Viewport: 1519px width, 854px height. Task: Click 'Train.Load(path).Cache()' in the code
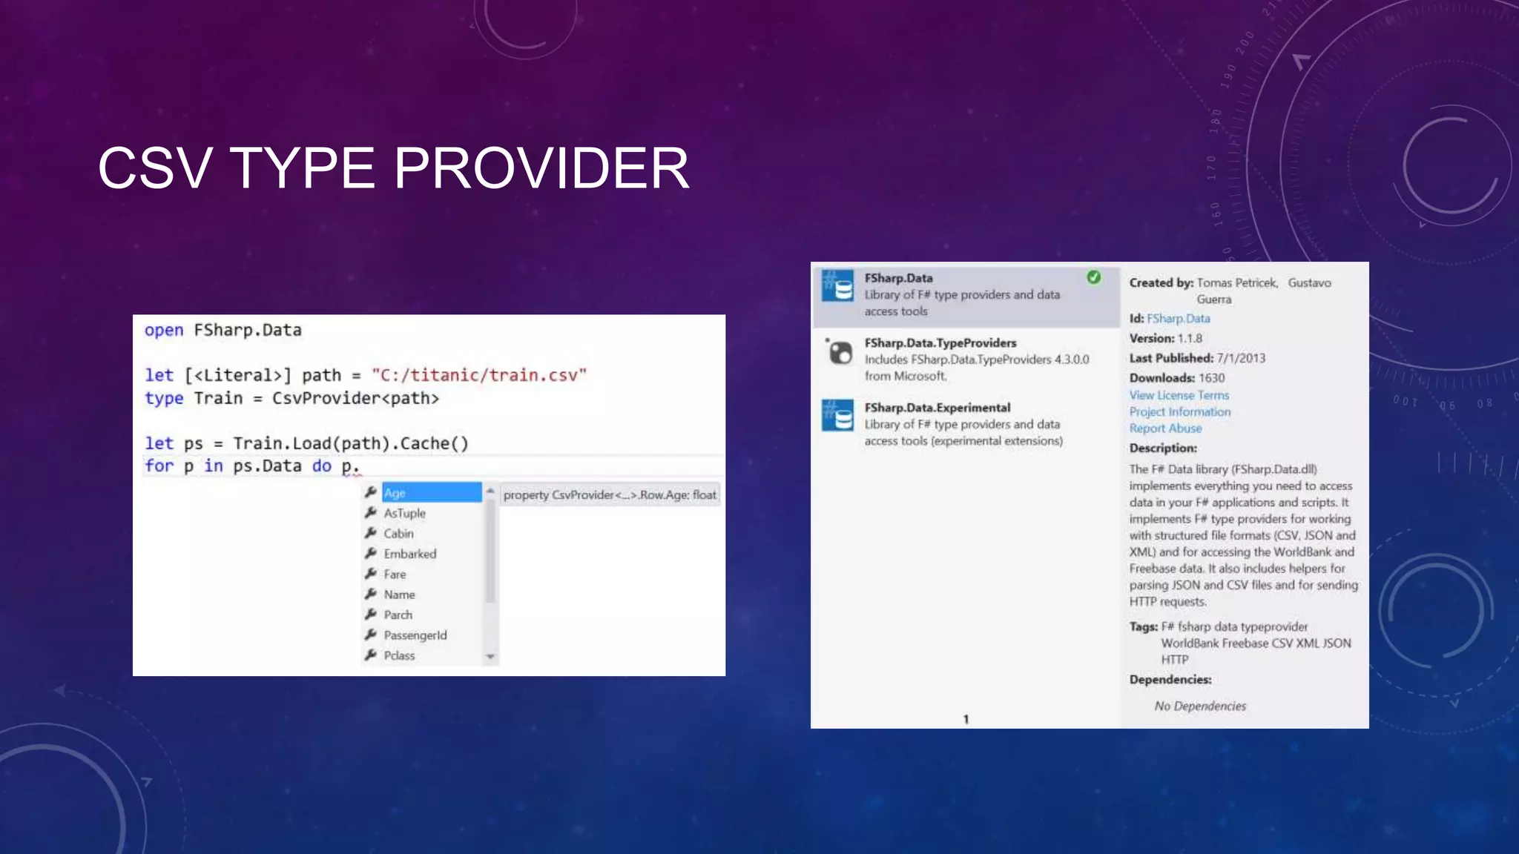351,443
